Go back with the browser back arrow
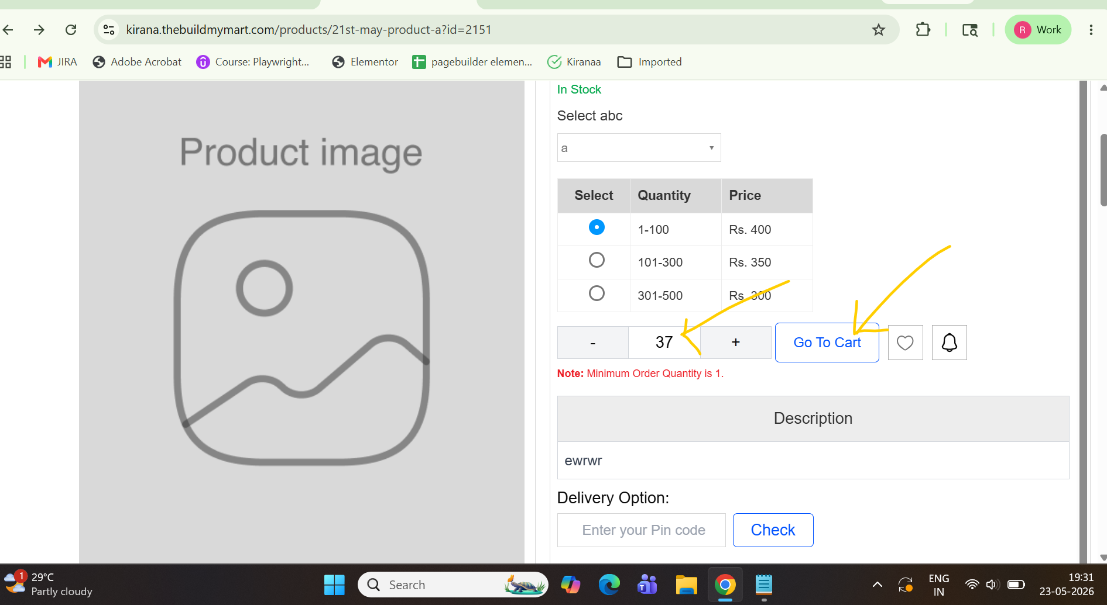1107x605 pixels. (x=8, y=30)
